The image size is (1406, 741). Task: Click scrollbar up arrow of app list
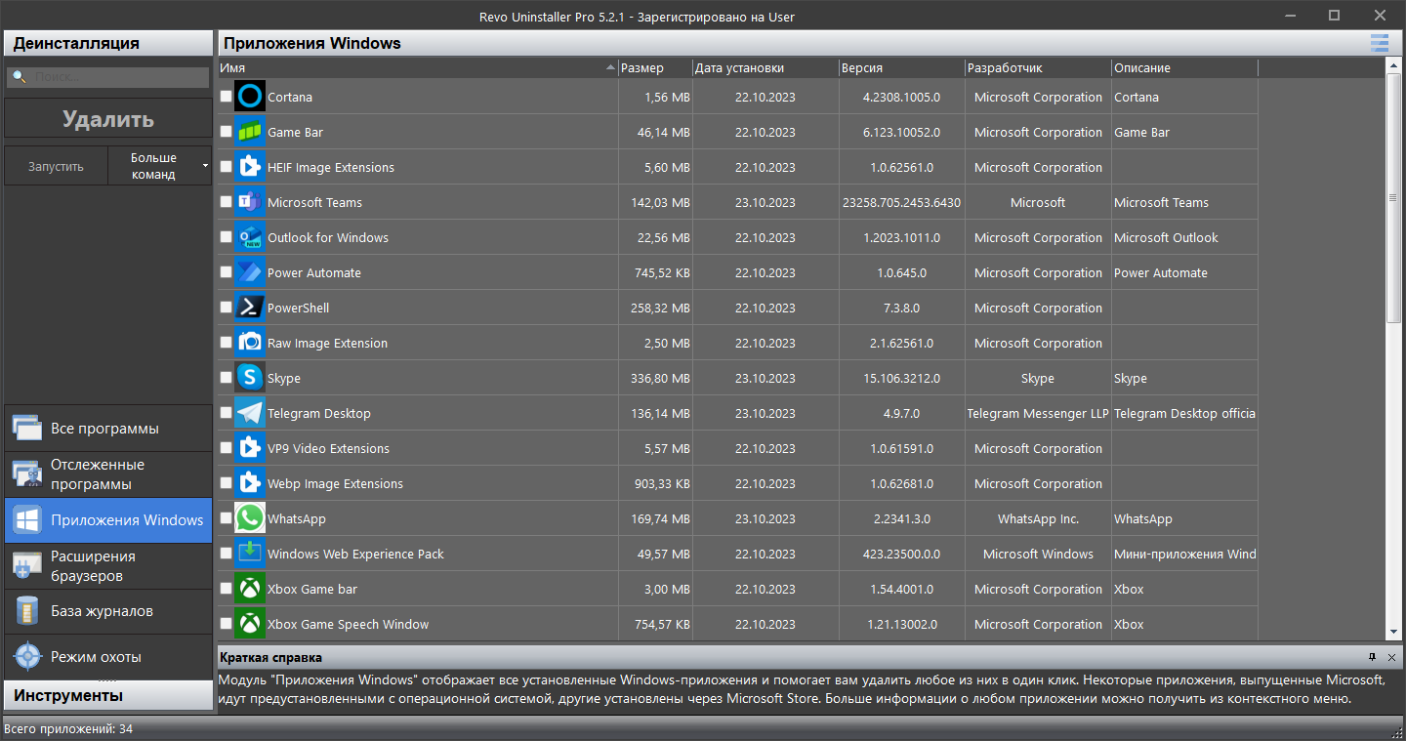pyautogui.click(x=1394, y=65)
